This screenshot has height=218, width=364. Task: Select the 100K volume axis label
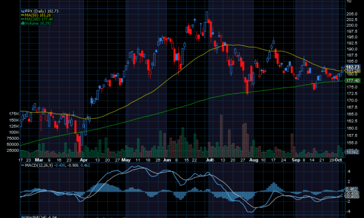(14, 132)
